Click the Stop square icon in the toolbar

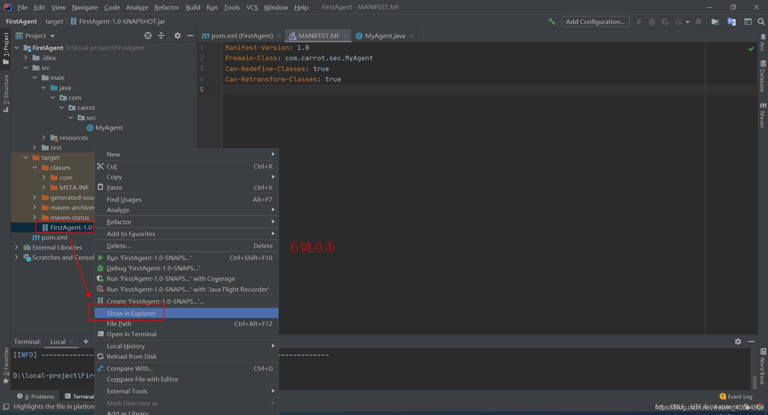[x=698, y=22]
